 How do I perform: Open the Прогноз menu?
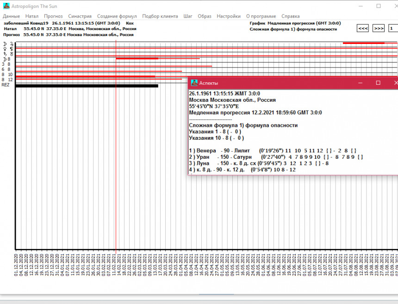(53, 16)
